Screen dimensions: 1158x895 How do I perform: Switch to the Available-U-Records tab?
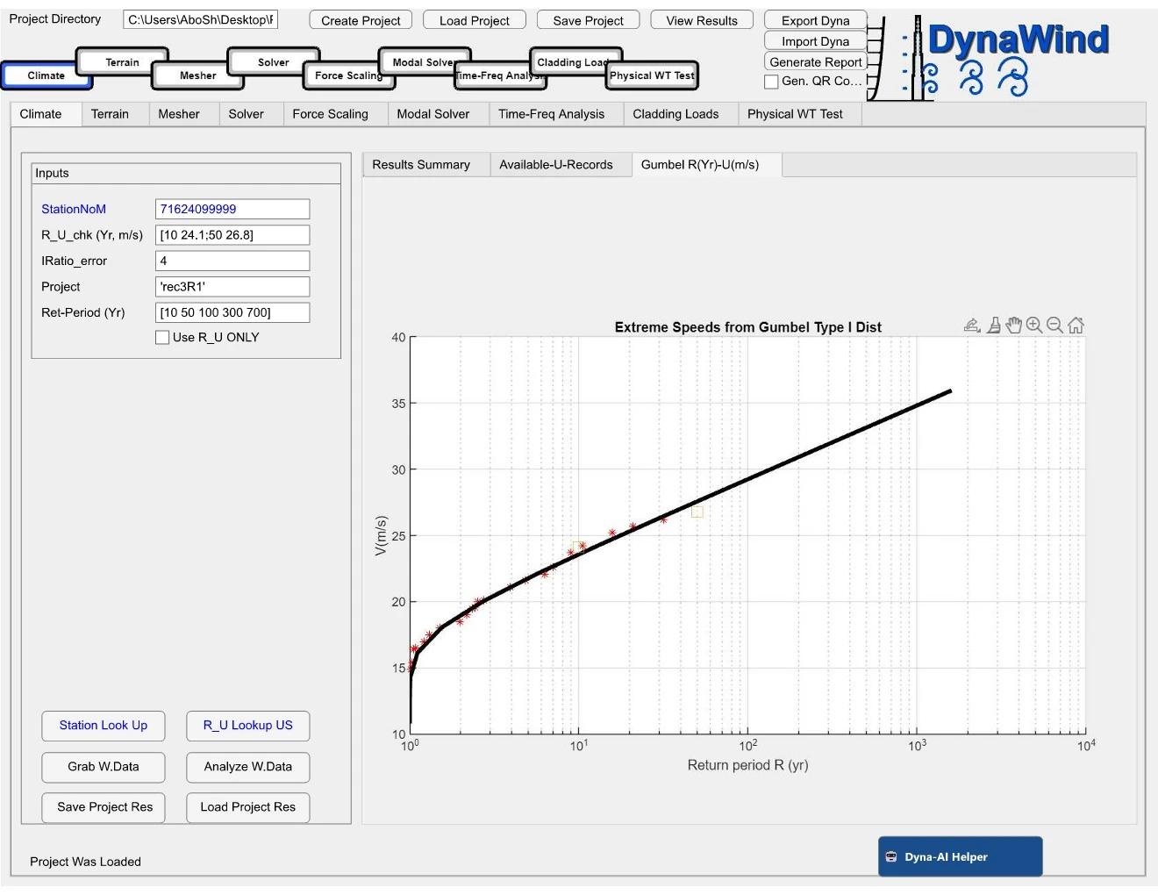tap(555, 165)
